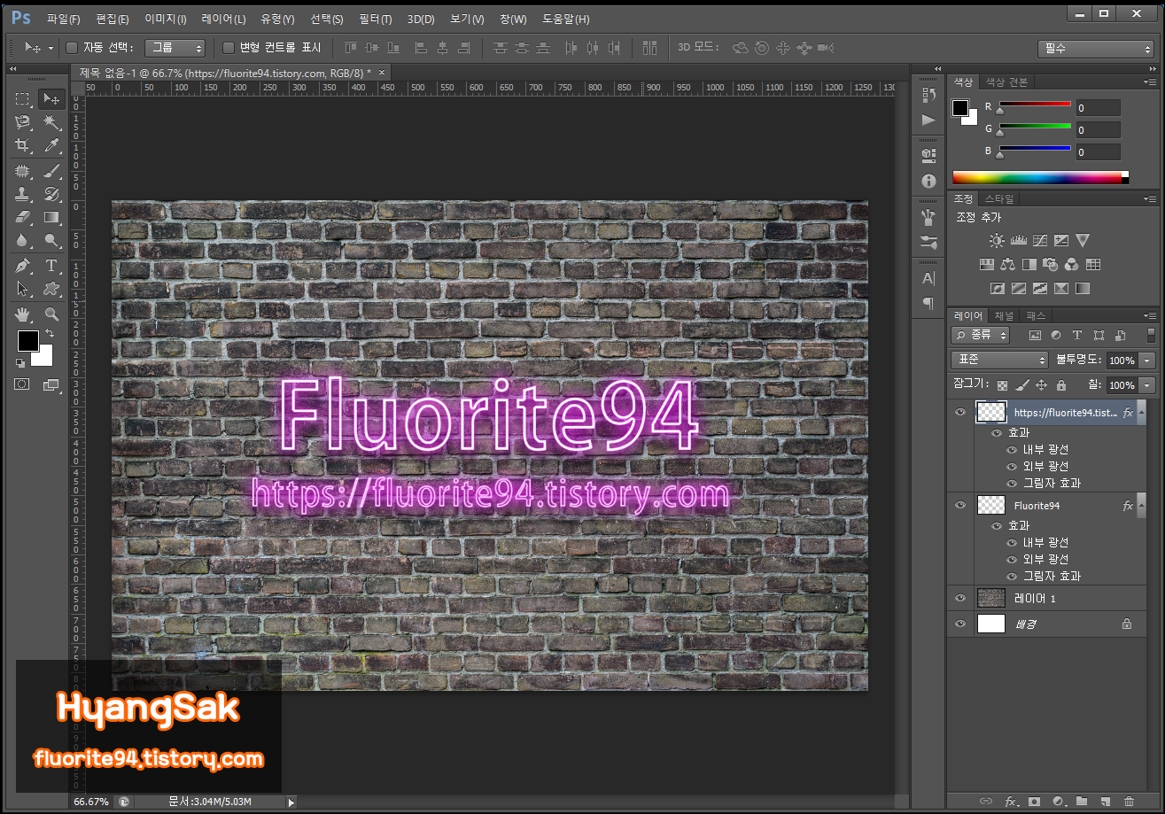The width and height of the screenshot is (1165, 814).
Task: Switch to the 스타일 tab
Action: tap(999, 198)
